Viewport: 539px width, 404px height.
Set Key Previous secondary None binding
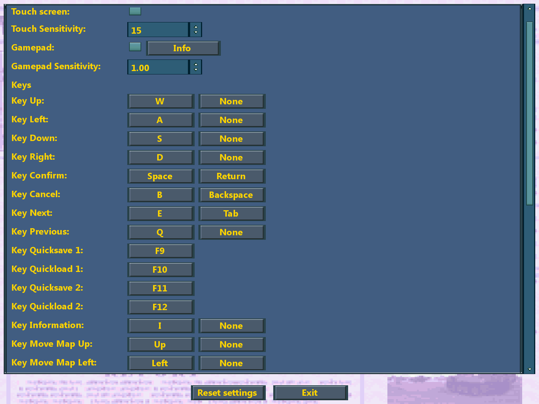click(x=232, y=232)
